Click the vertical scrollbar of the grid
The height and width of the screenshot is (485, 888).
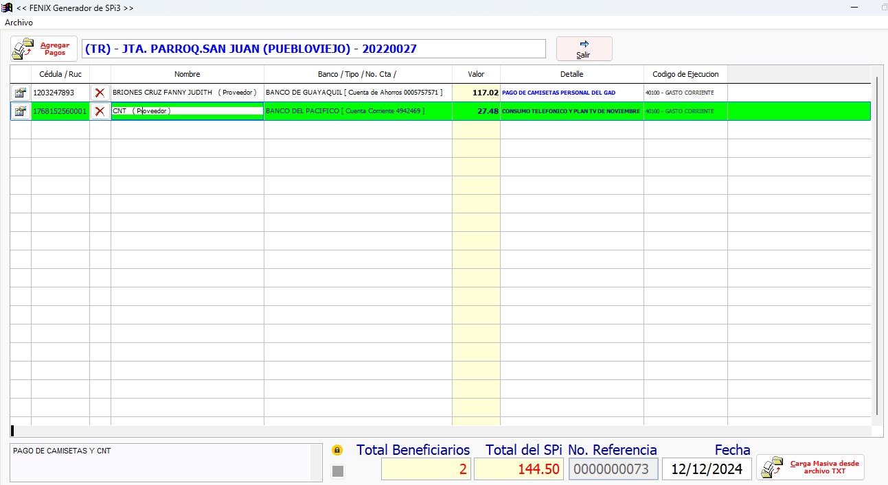pyautogui.click(x=876, y=247)
